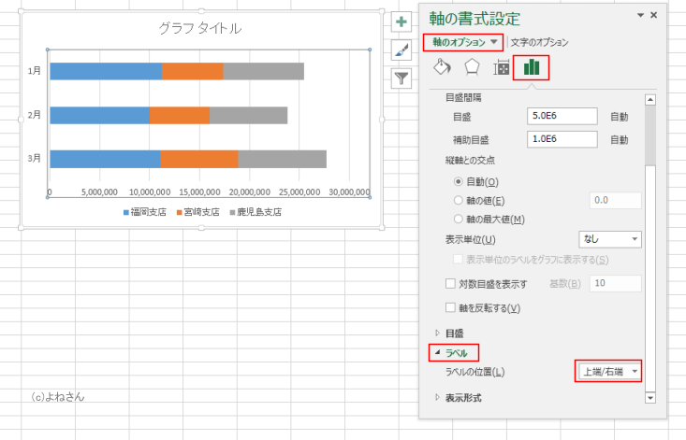The width and height of the screenshot is (686, 440).
Task: Open the Chart Filters funnel button
Action: click(401, 78)
